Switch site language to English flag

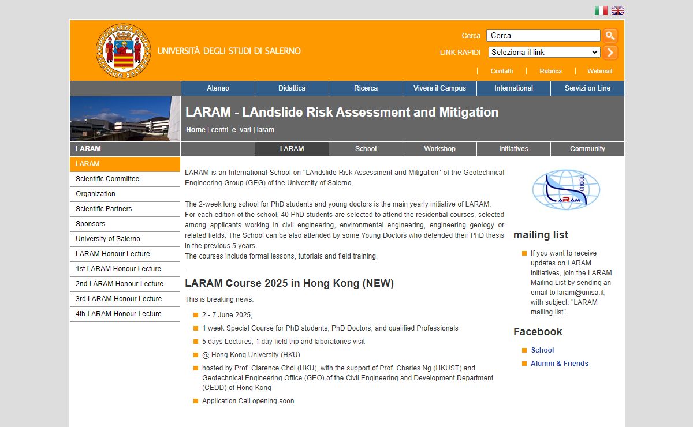[618, 10]
